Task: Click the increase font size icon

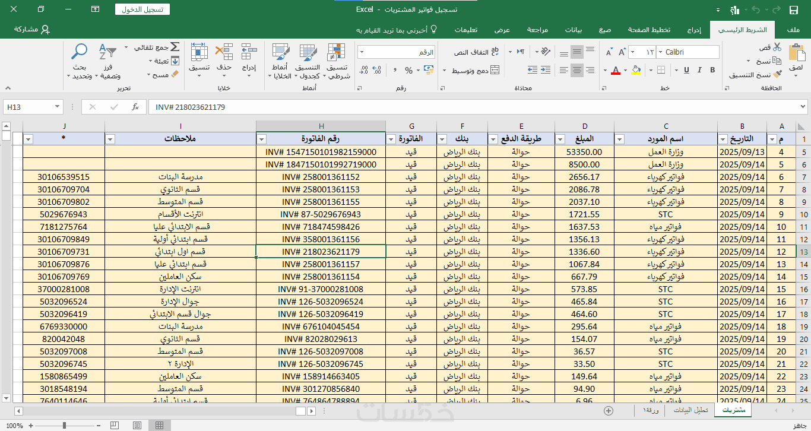Action: [x=622, y=52]
